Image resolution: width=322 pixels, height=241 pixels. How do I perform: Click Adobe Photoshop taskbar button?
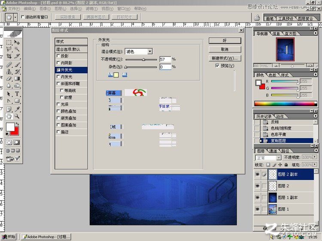click(x=46, y=237)
